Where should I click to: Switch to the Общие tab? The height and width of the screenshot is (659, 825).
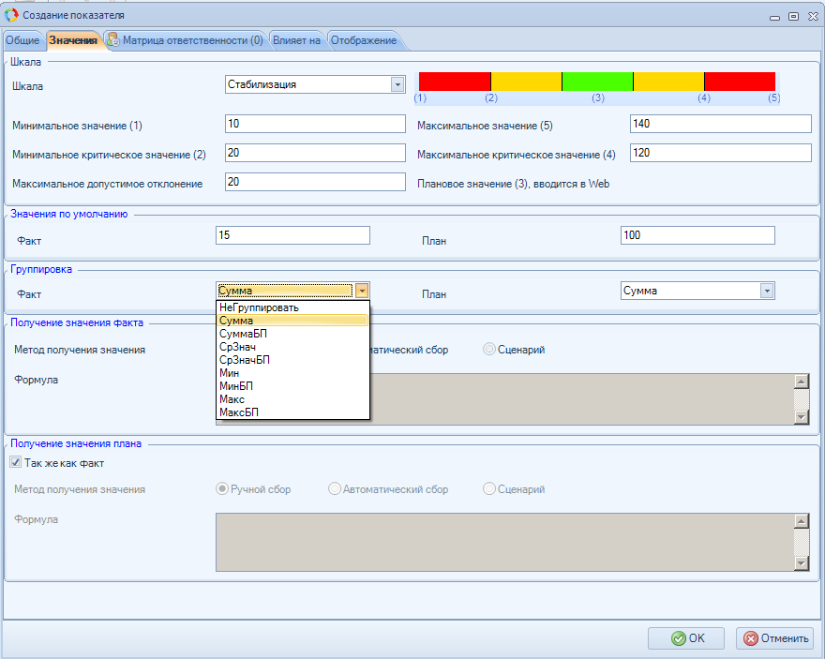tap(22, 40)
